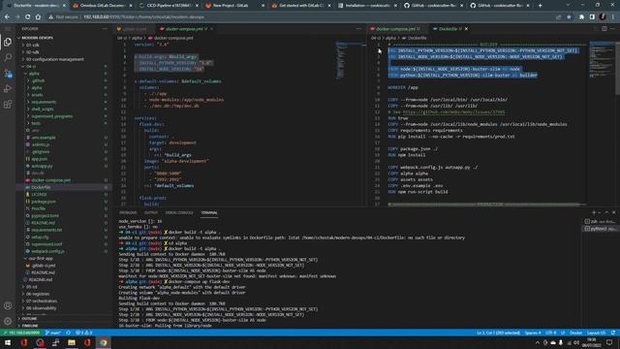Select the python3 terminal in the list
This screenshot has width=620, height=349.
click(601, 229)
